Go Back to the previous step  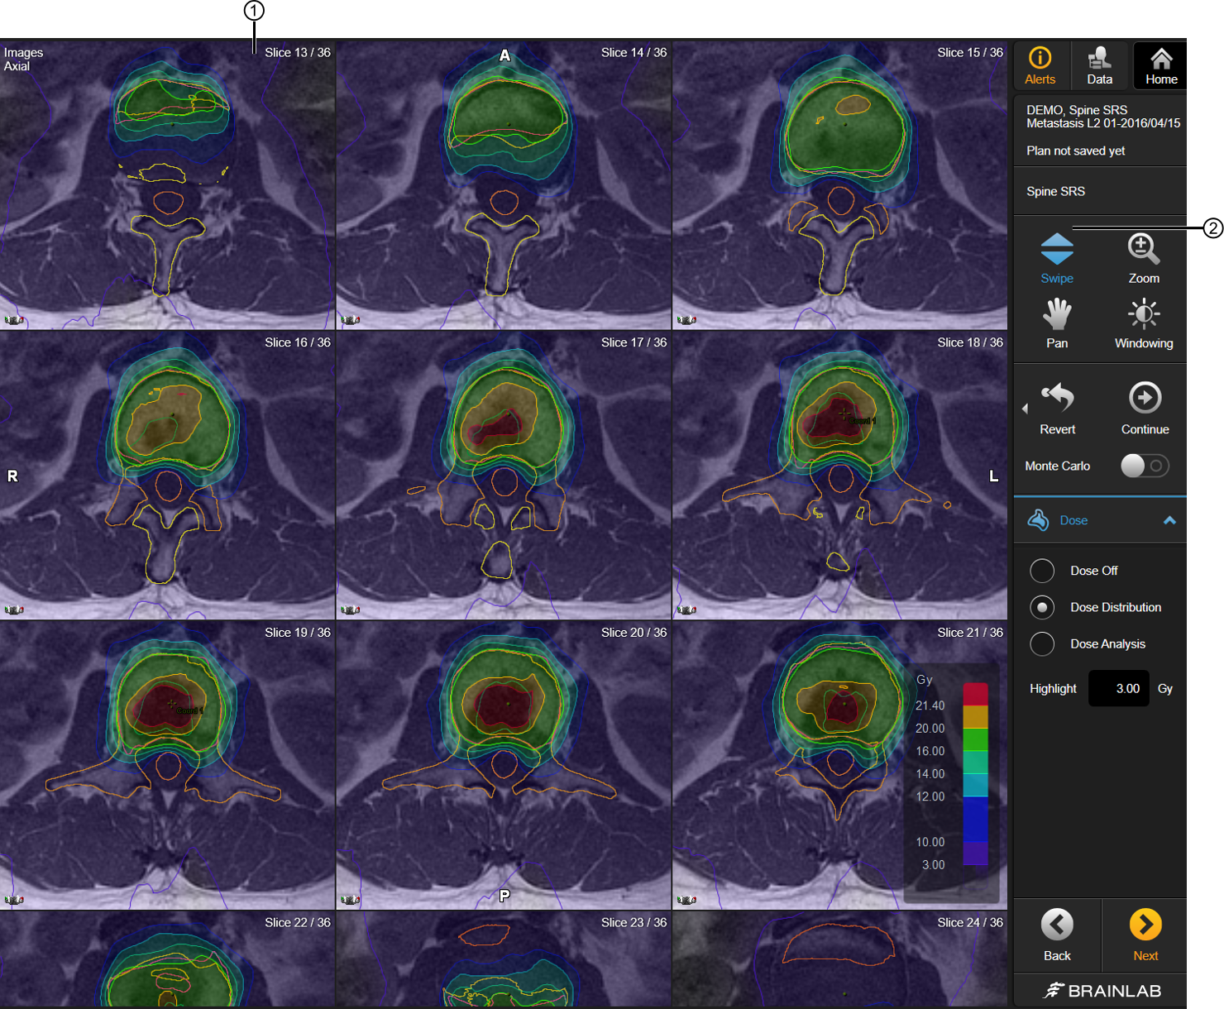(x=1057, y=935)
